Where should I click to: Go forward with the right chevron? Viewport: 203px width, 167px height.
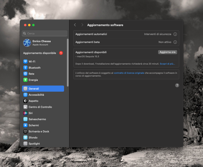click(x=82, y=25)
